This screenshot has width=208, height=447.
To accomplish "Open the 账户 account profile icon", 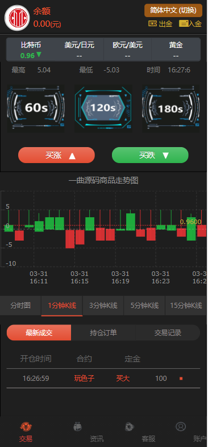I will 181,426.
